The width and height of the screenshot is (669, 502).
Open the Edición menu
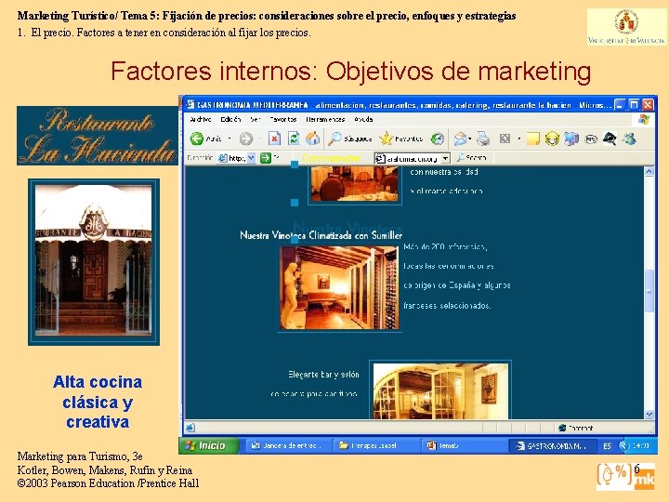click(x=230, y=120)
